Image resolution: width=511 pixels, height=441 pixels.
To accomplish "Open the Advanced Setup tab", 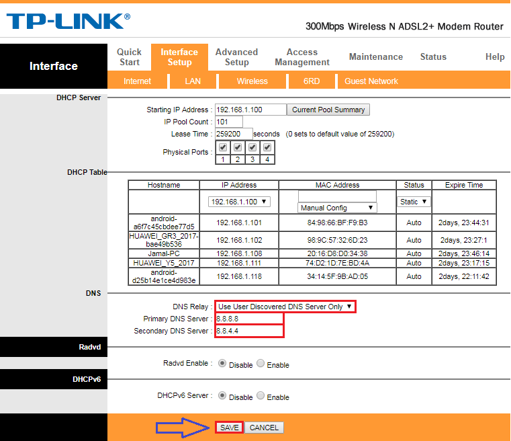I will point(236,57).
